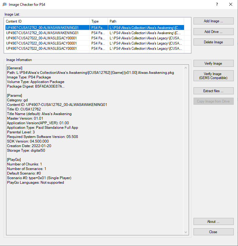Image resolution: width=238 pixels, height=246 pixels.
Task: Close the Image Checker window with X
Action: click(x=231, y=4)
